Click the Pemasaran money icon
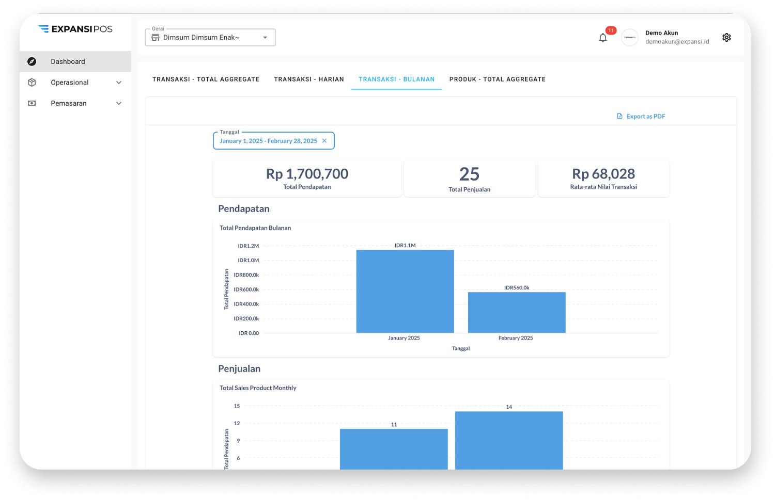 (x=32, y=103)
